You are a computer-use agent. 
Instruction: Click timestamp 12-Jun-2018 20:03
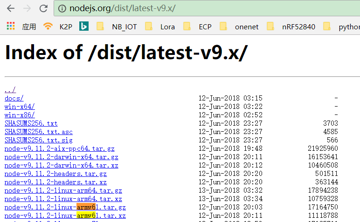[230, 207]
